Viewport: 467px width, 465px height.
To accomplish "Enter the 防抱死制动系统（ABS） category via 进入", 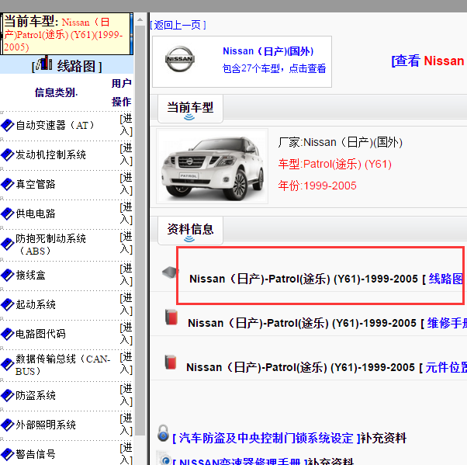I will pyautogui.click(x=126, y=243).
